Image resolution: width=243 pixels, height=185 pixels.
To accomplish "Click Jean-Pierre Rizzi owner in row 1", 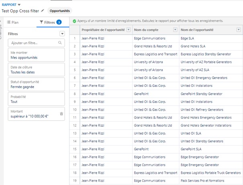I will 93,38.
